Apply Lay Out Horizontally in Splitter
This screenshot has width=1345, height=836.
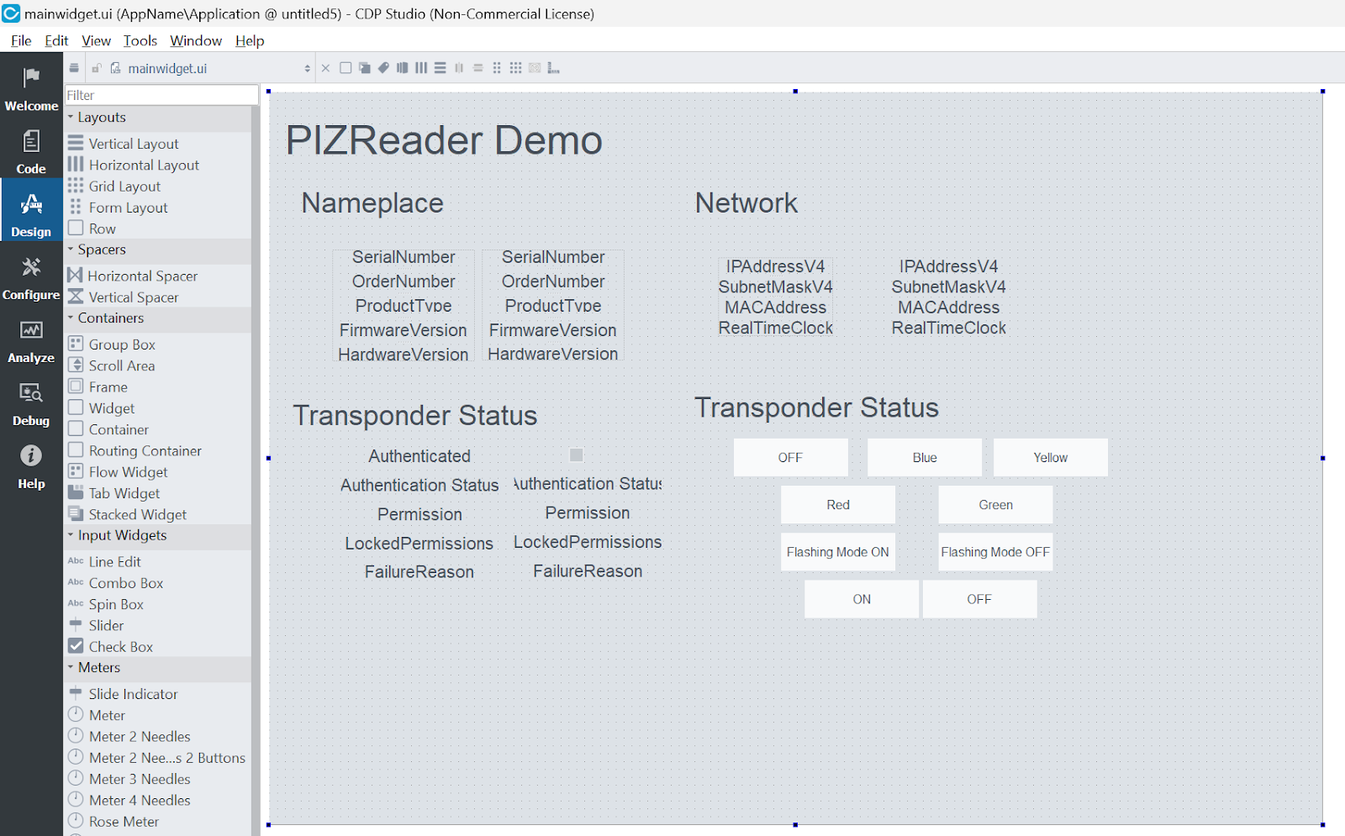pyautogui.click(x=459, y=68)
